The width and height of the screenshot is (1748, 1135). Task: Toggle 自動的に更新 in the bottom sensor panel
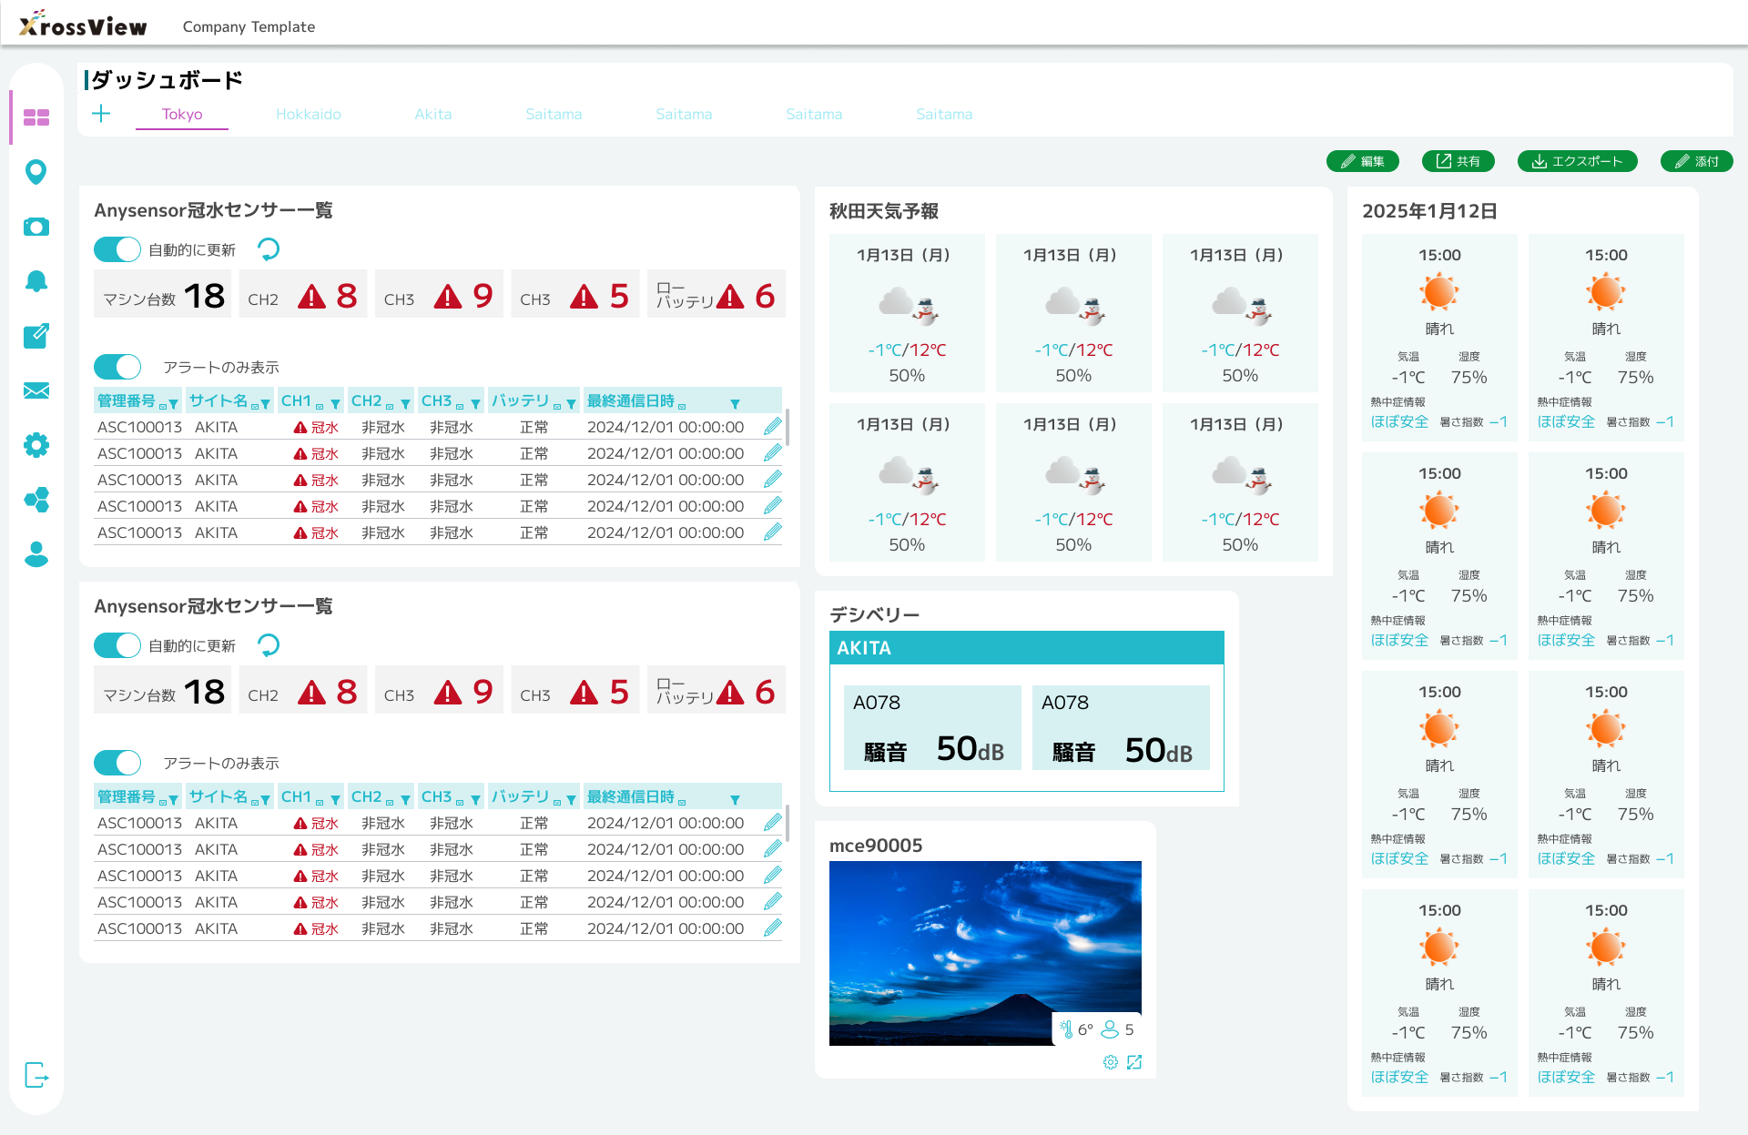pos(117,645)
